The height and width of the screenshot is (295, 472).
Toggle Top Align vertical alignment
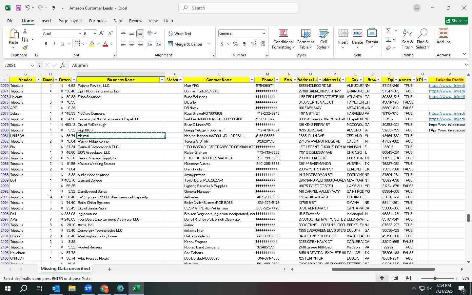pyautogui.click(x=123, y=33)
